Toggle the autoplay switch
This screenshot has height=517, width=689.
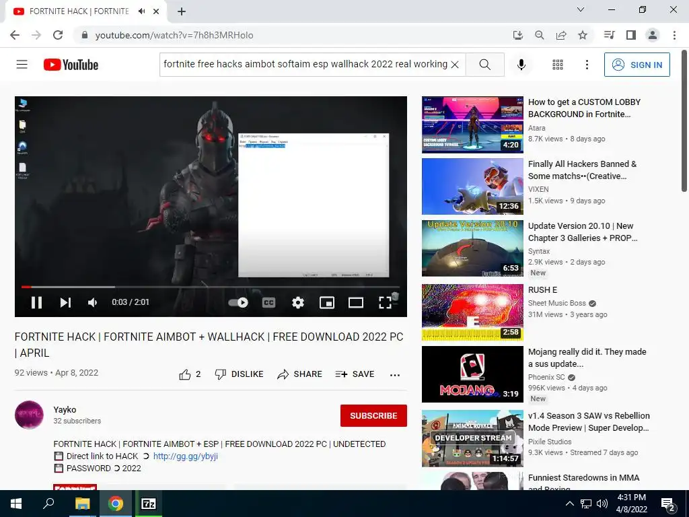point(238,302)
